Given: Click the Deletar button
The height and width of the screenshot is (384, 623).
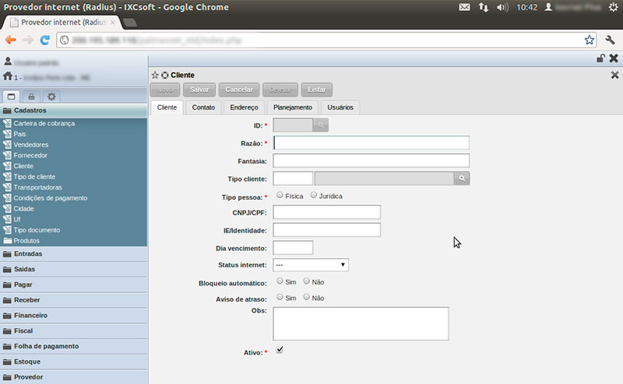Looking at the screenshot, I should click(280, 89).
